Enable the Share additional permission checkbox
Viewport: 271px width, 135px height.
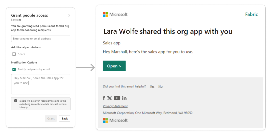pyautogui.click(x=14, y=54)
